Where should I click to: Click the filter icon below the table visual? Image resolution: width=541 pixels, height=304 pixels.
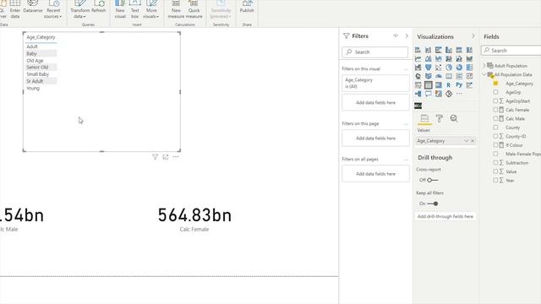[x=155, y=157]
